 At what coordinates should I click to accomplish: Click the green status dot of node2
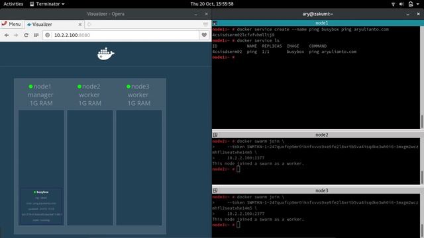[79, 87]
